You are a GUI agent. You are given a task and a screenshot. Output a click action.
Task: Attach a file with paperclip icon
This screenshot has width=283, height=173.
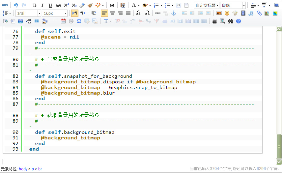(259, 13)
